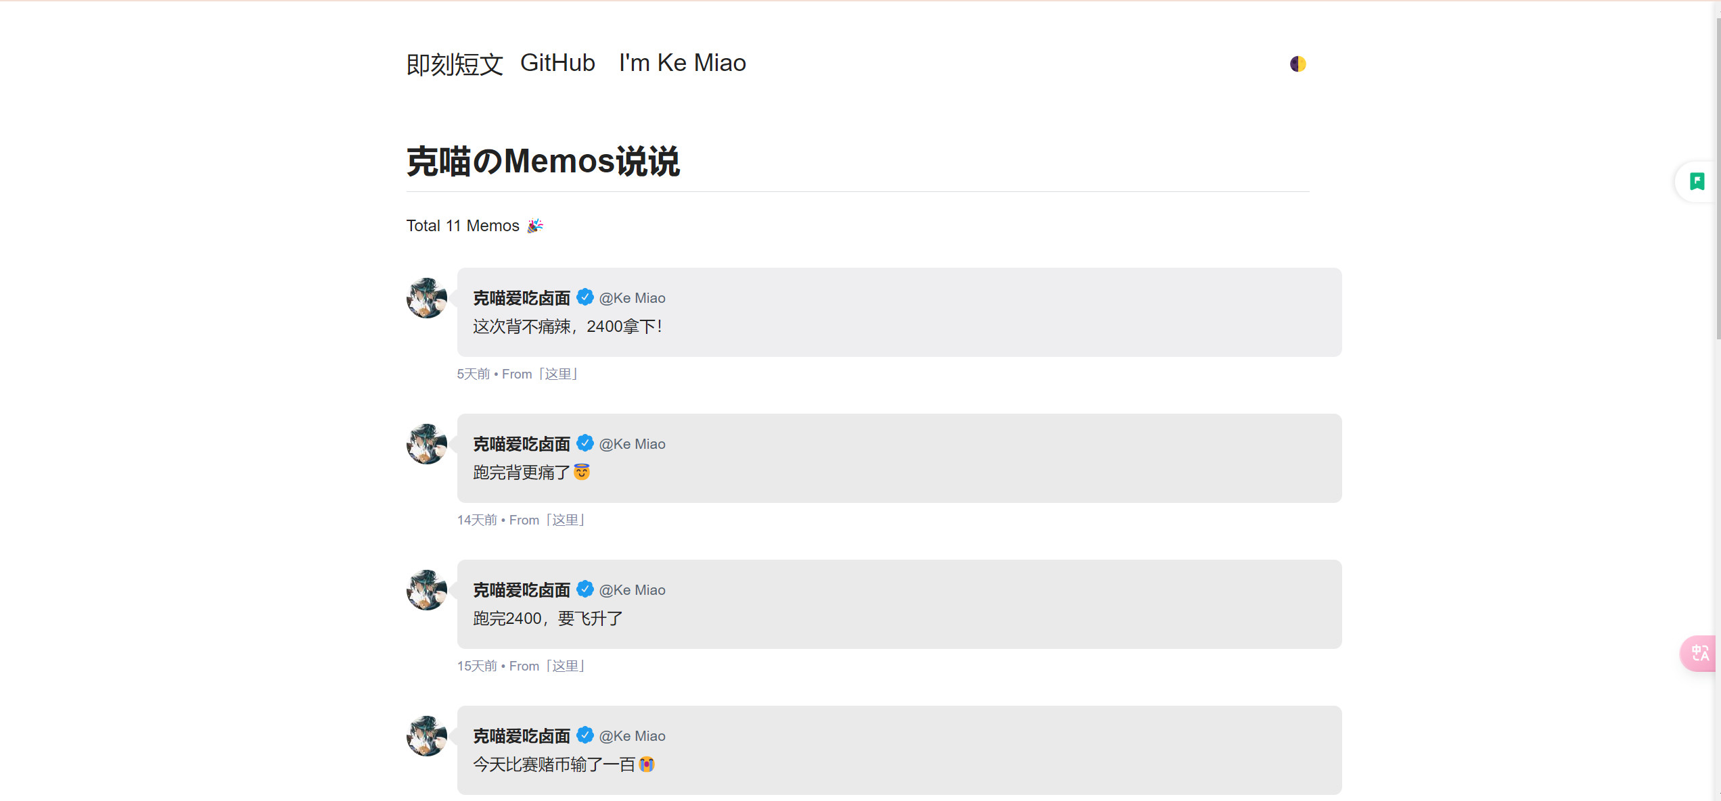Click the green bookmark floating icon
The image size is (1721, 801).
click(1697, 181)
